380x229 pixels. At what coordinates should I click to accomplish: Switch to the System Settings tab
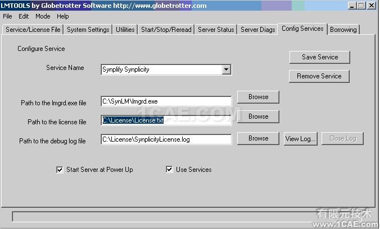tap(88, 30)
